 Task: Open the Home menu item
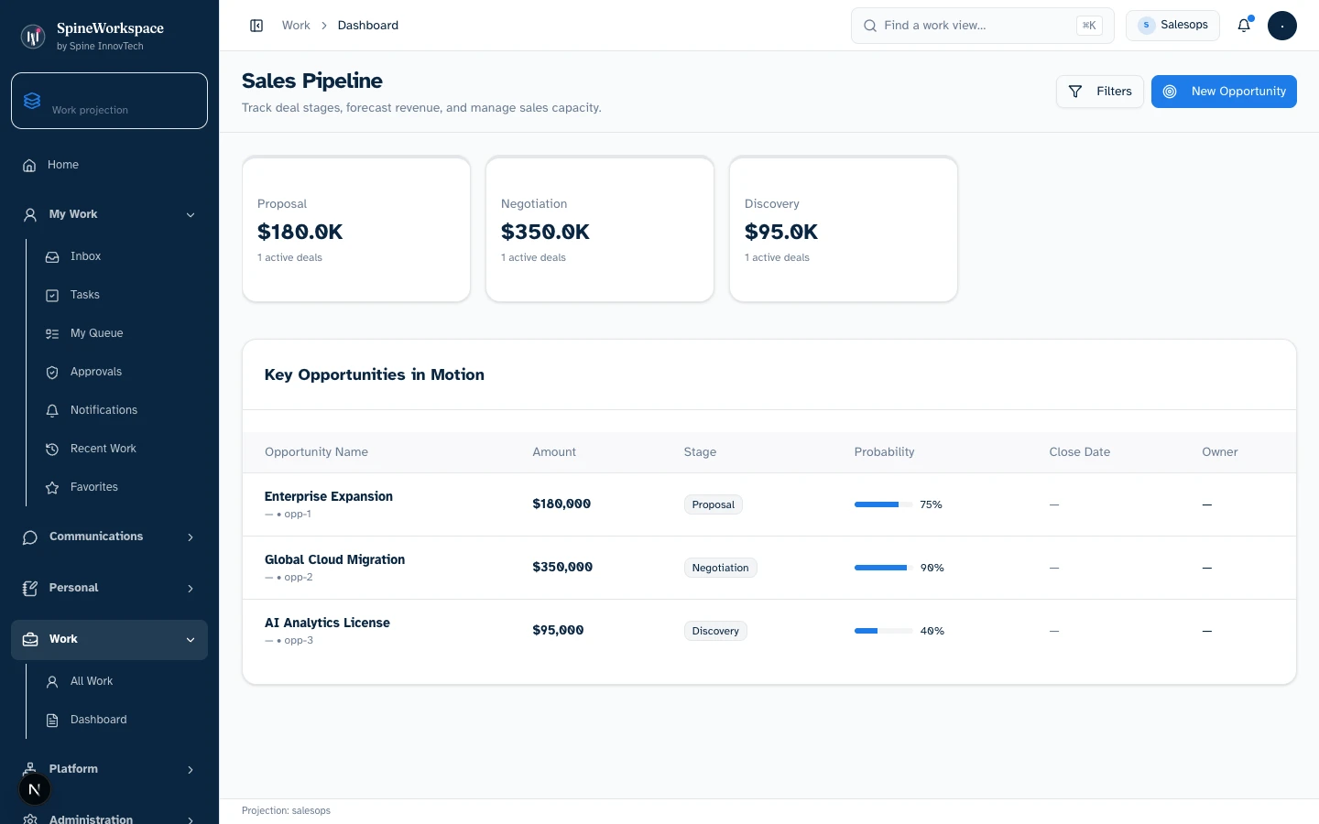(109, 165)
